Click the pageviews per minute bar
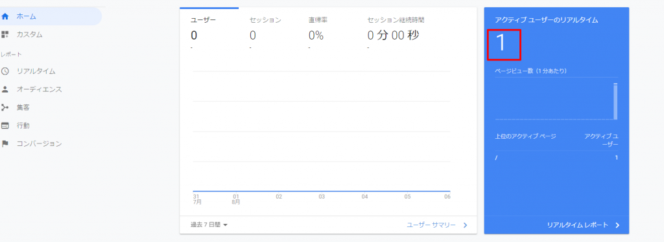The height and width of the screenshot is (242, 664). click(615, 101)
